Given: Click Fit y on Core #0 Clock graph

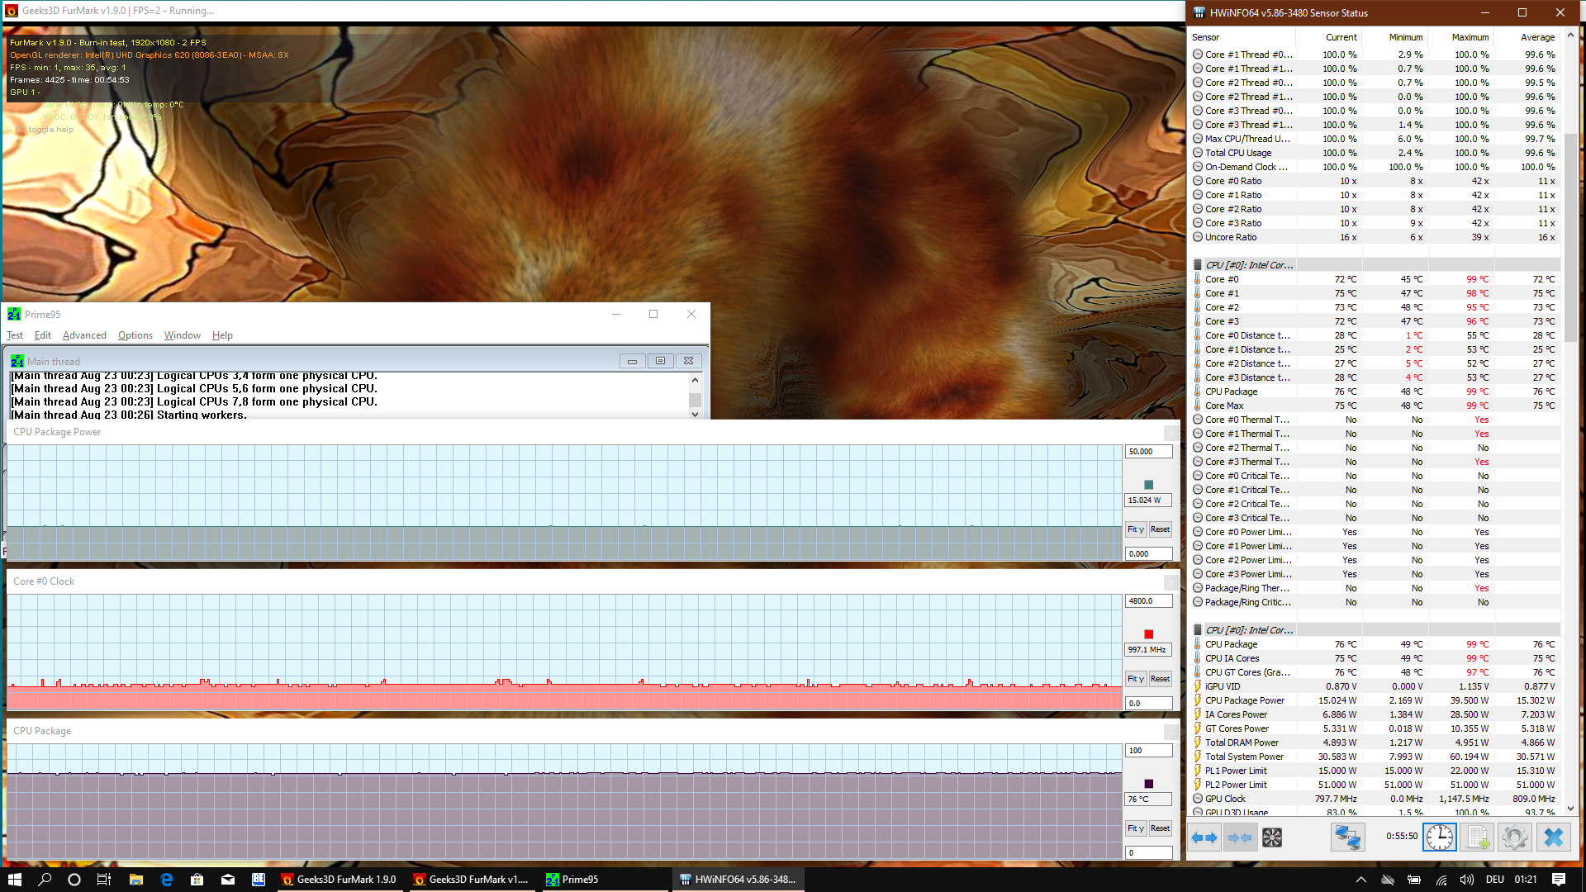Looking at the screenshot, I should (1136, 679).
